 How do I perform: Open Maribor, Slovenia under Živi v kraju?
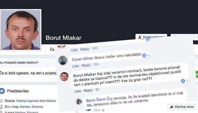31,107
